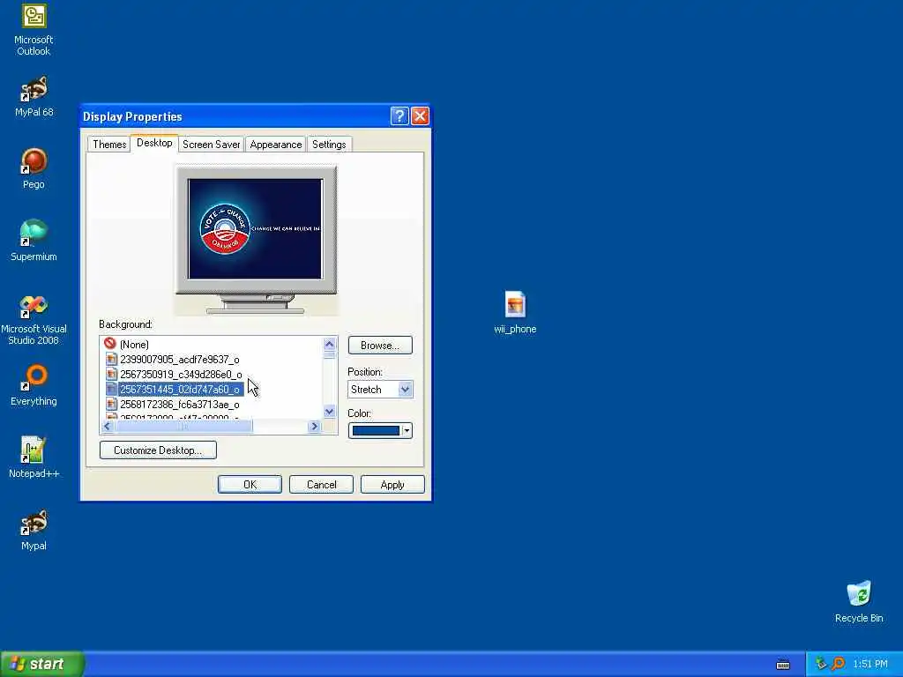
Task: Open the Mypal desktop shortcut
Action: (x=34, y=530)
